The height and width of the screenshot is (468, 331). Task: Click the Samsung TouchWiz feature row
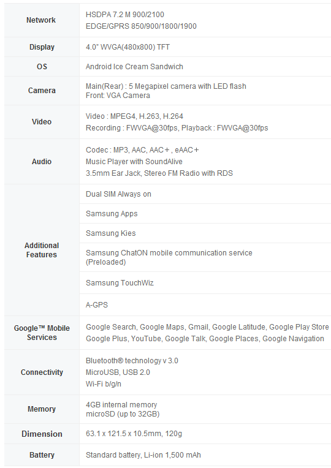click(205, 282)
